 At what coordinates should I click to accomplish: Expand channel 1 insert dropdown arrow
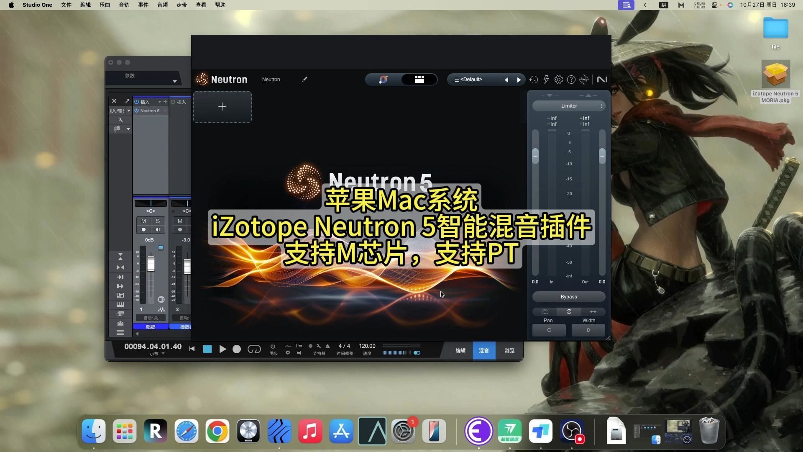159,102
